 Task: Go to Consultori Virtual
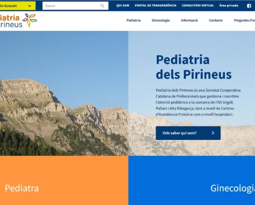tap(198, 5)
